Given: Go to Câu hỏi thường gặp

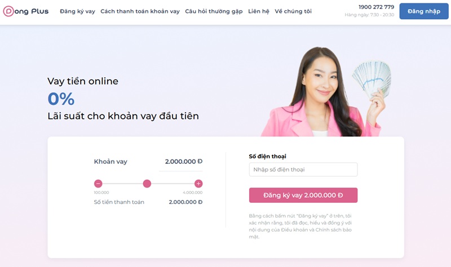Looking at the screenshot, I should click(214, 11).
